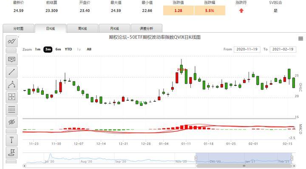Click the 最小值 value 22.66
Screen dimensions: 306x169
[147, 11]
